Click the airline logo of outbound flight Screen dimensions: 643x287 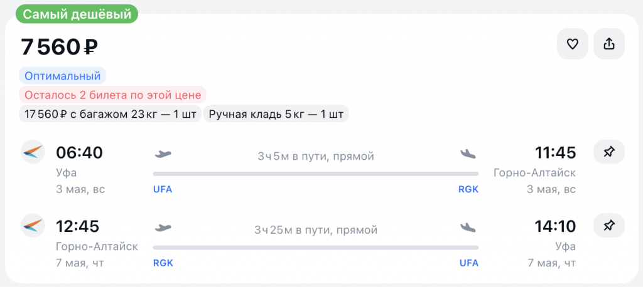(33, 152)
